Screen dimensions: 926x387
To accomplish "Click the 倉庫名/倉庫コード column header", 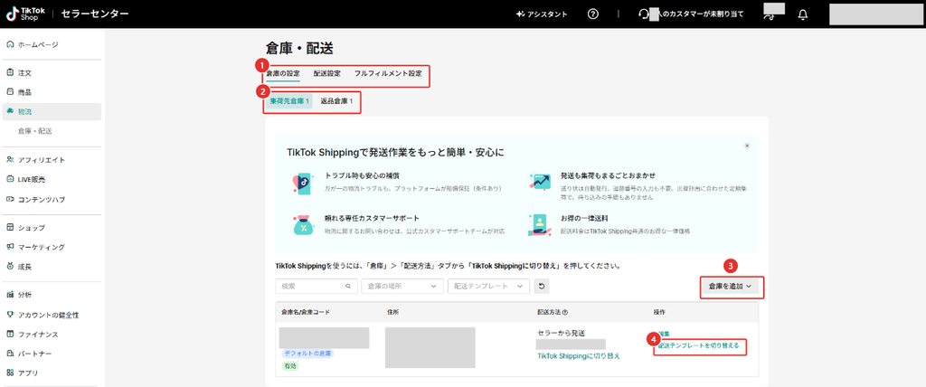I will 306,312.
